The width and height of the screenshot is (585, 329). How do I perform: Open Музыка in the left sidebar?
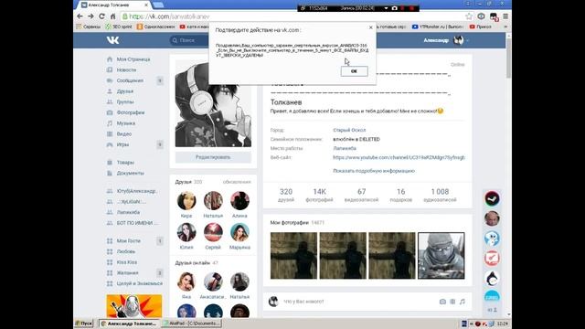click(x=126, y=123)
